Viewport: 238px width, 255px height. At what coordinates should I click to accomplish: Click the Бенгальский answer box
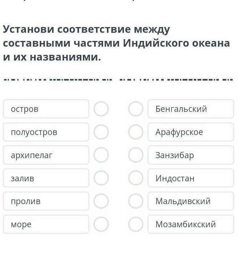point(191,109)
